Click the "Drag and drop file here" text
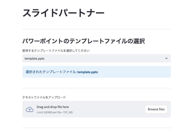Viewport: 181px width, 130px height. (53, 107)
